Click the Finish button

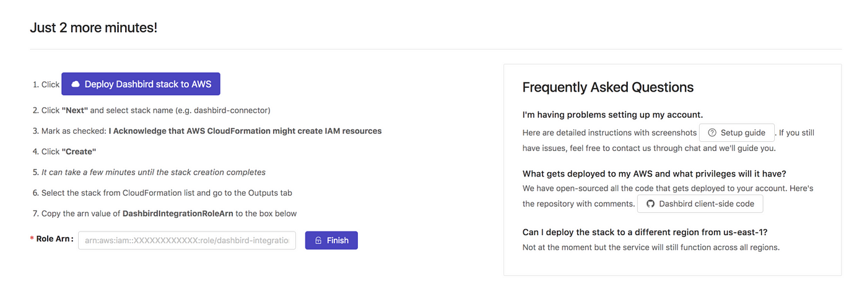click(331, 240)
